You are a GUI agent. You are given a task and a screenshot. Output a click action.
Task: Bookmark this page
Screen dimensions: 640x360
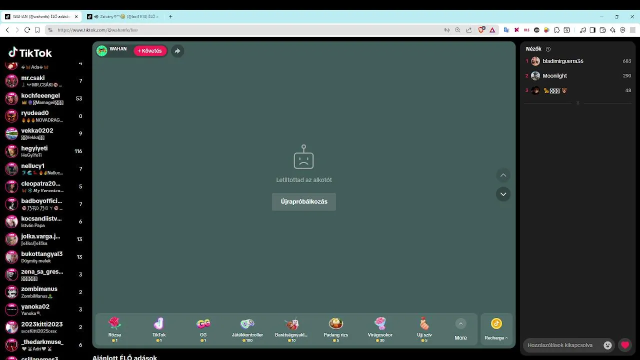click(37, 30)
